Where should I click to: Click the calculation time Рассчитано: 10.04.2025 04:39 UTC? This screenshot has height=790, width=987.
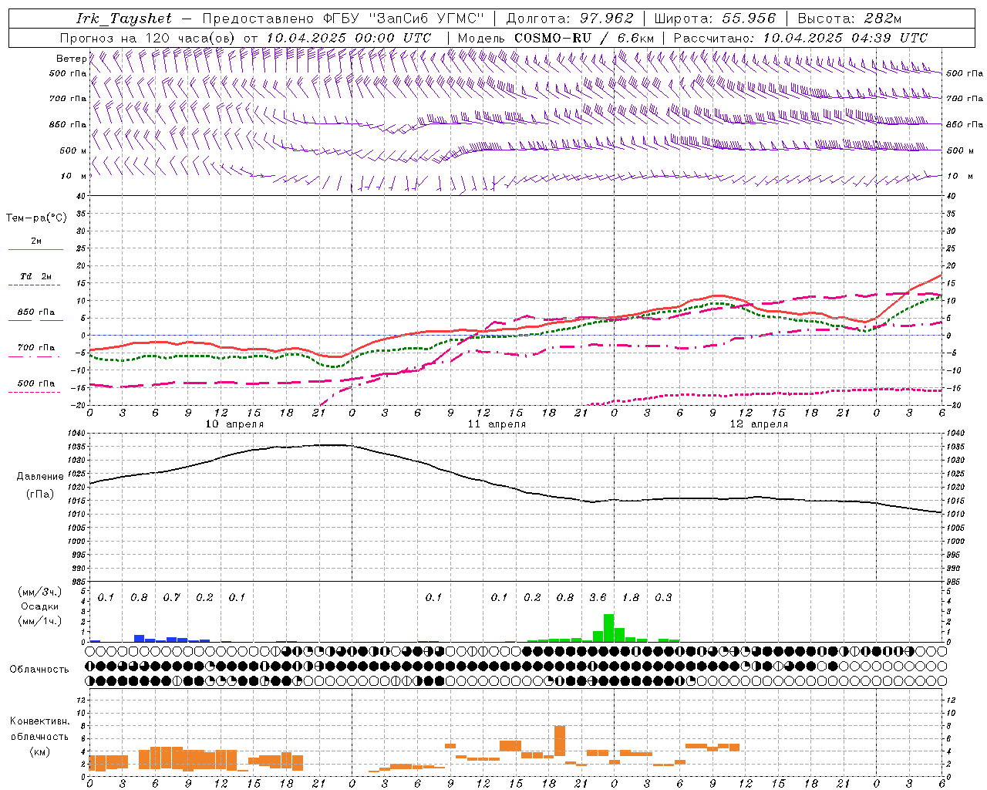(x=800, y=38)
